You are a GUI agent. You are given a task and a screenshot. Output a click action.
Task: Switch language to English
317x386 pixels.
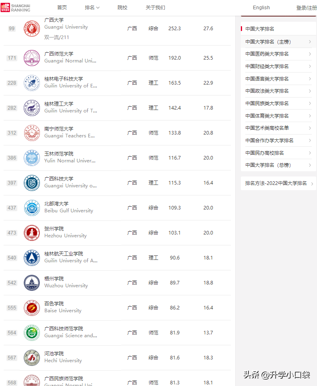(x=261, y=8)
